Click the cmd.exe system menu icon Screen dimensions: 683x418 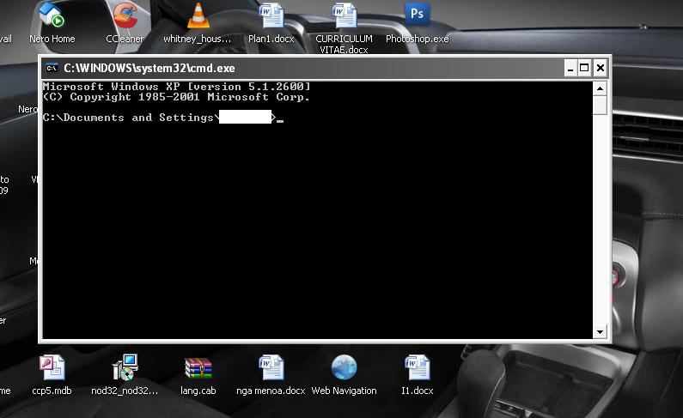[52, 68]
